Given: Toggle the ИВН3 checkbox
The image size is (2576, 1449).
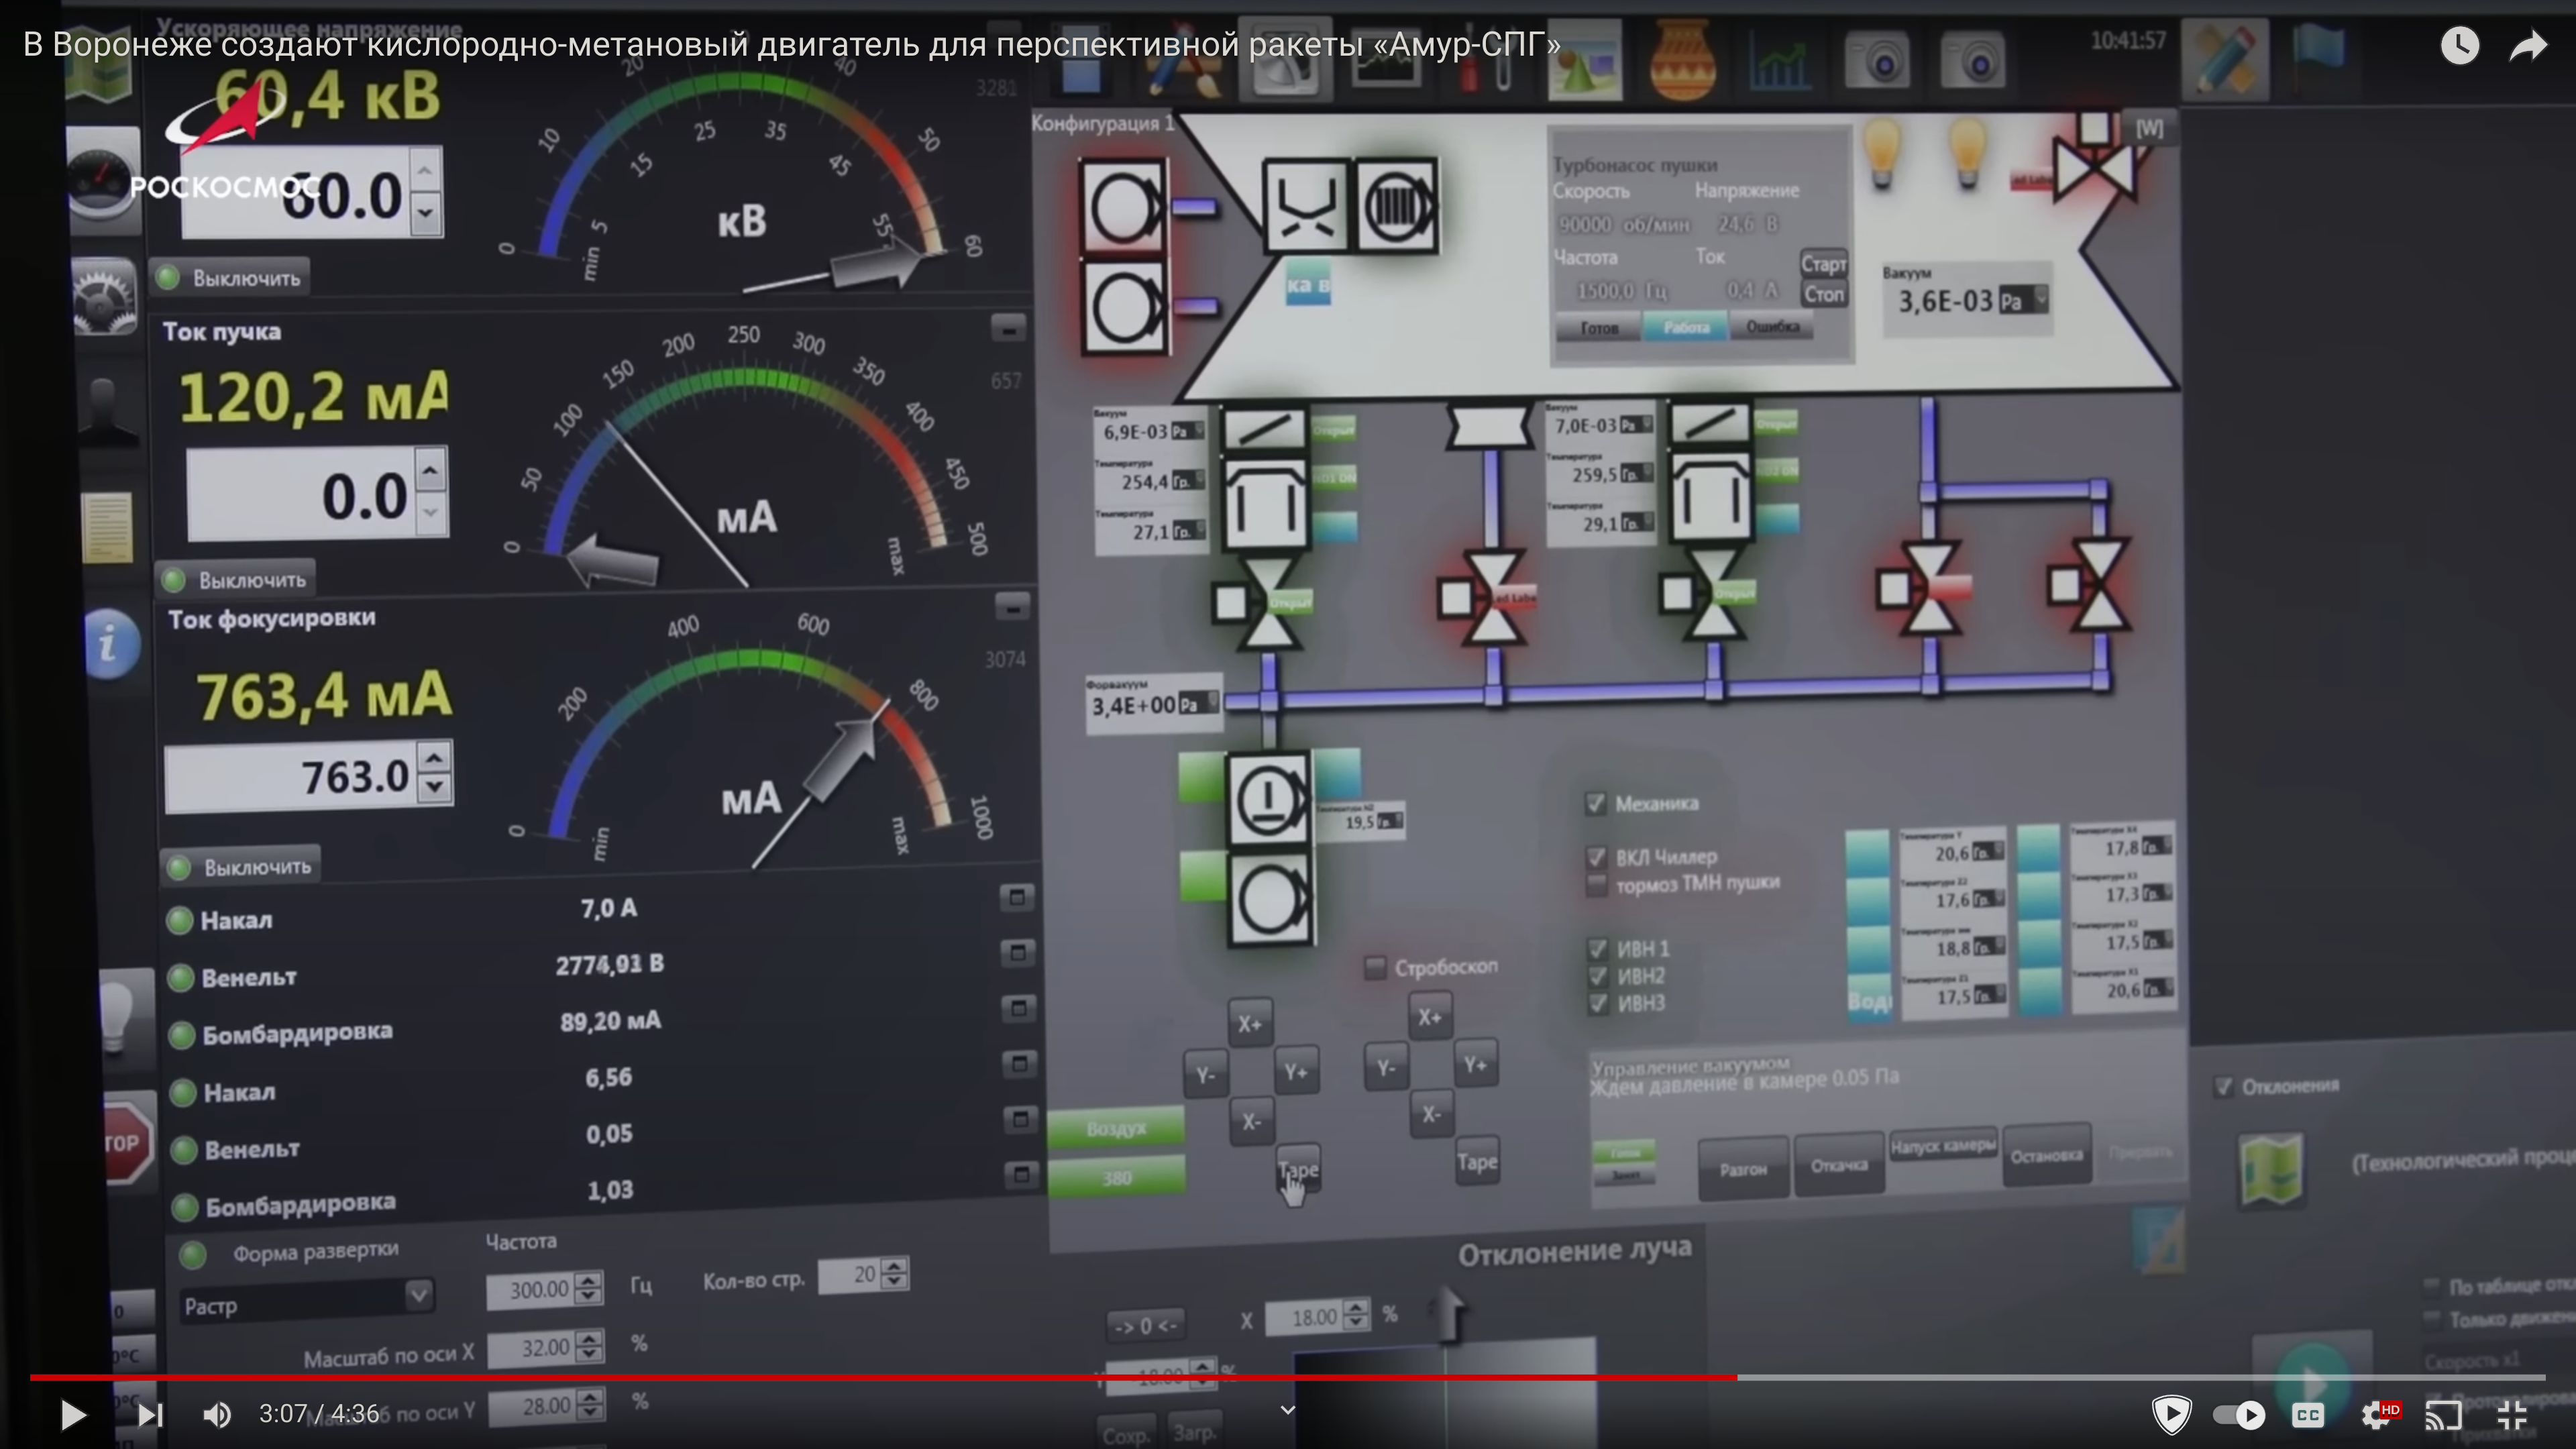Looking at the screenshot, I should click(1599, 1003).
